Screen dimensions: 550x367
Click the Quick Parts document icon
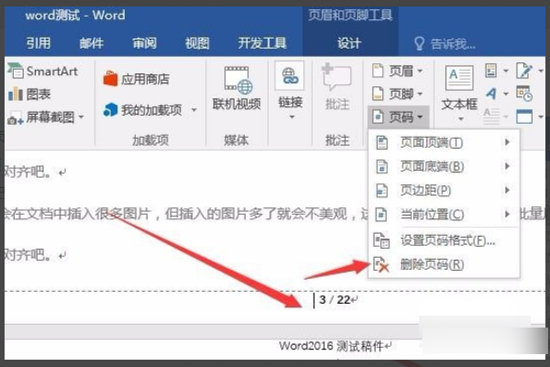tap(491, 71)
